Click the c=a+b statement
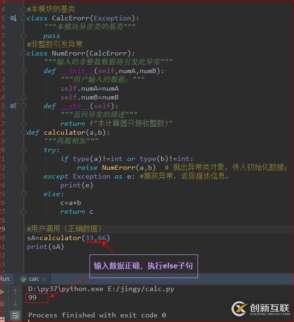The height and width of the screenshot is (322, 294). 70,203
